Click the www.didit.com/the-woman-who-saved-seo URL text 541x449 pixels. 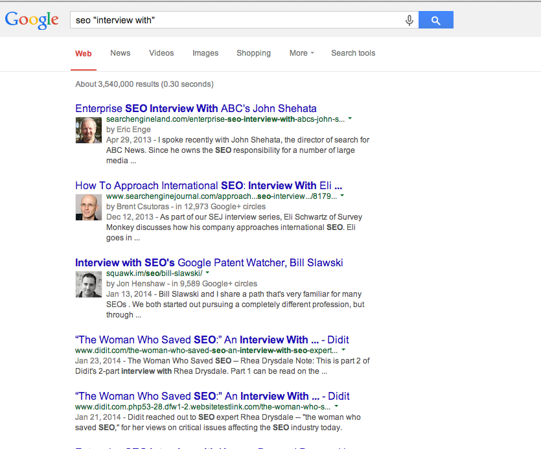[206, 351]
